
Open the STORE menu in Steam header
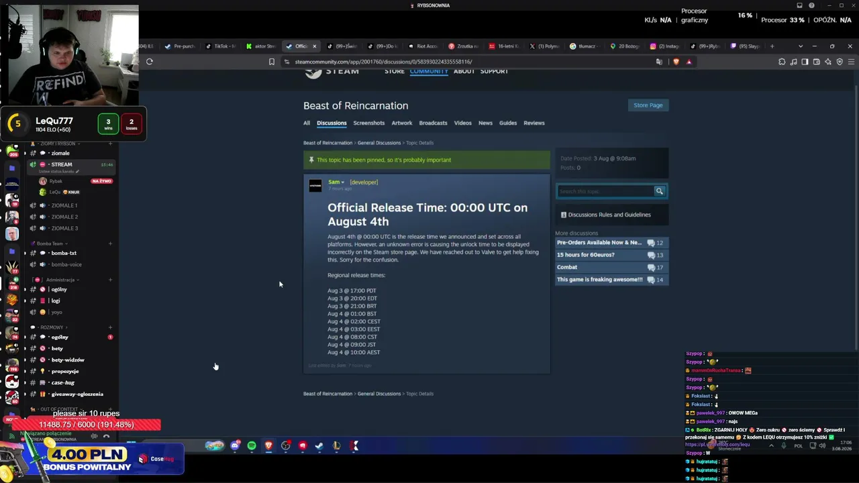395,71
